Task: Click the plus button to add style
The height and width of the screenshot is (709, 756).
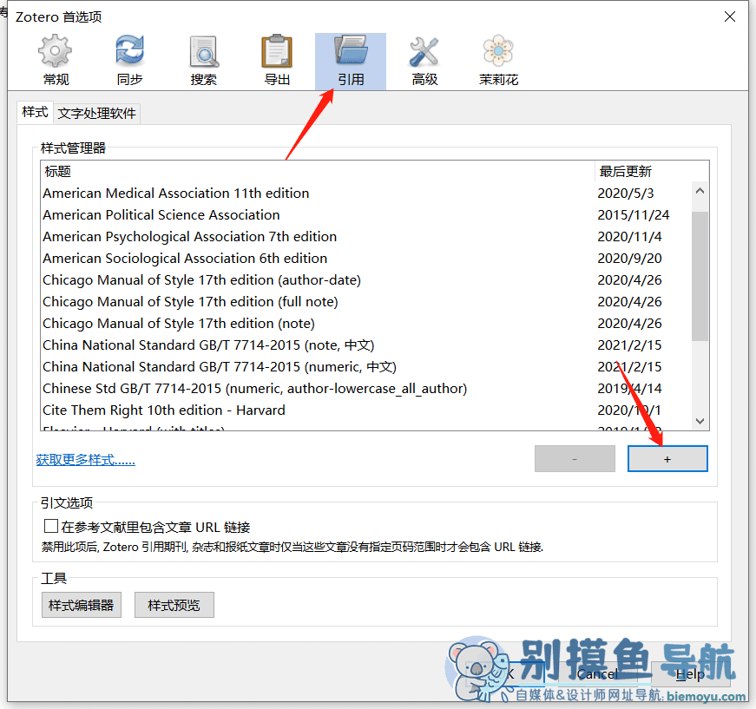Action: point(667,459)
